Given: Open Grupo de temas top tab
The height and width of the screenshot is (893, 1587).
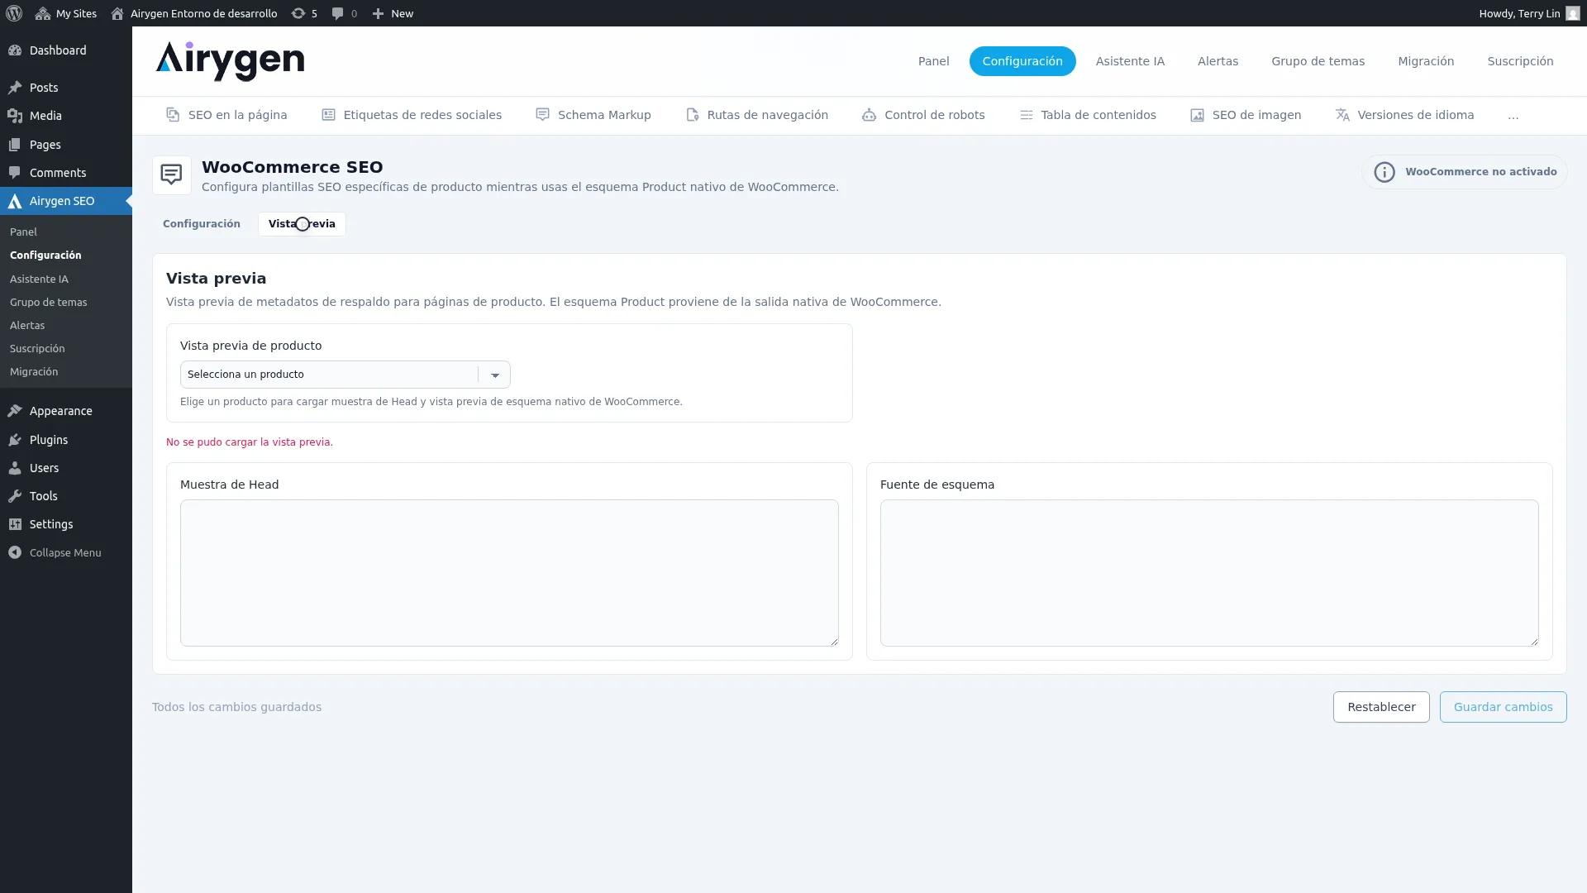Looking at the screenshot, I should click(x=1318, y=61).
